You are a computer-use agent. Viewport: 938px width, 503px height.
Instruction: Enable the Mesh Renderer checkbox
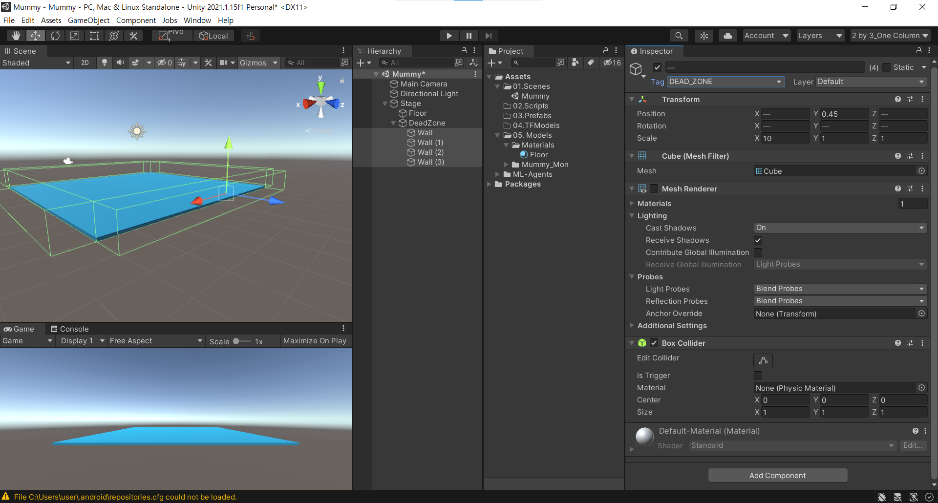coord(654,189)
